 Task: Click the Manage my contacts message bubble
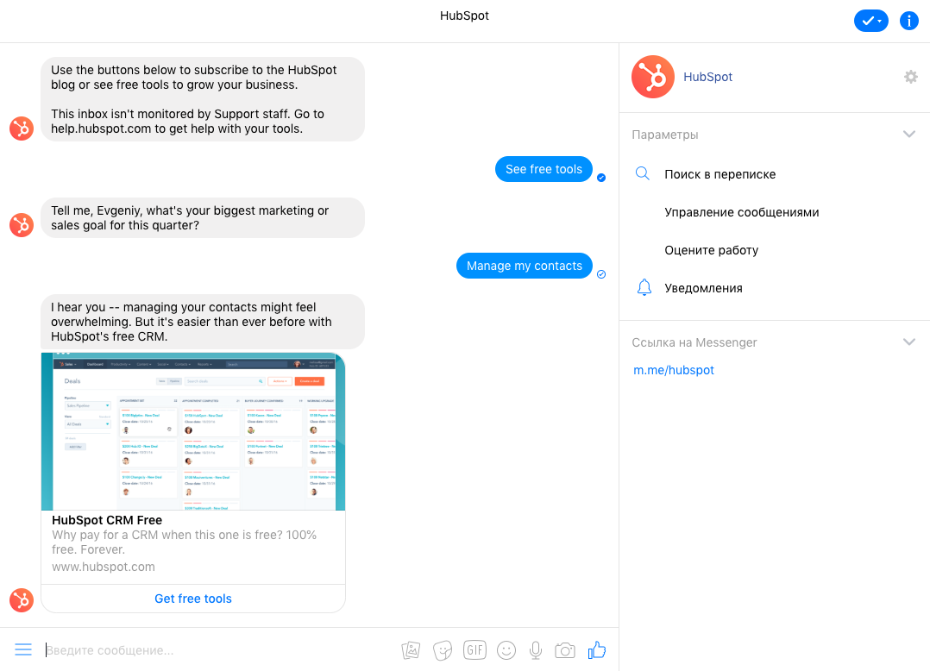click(525, 266)
